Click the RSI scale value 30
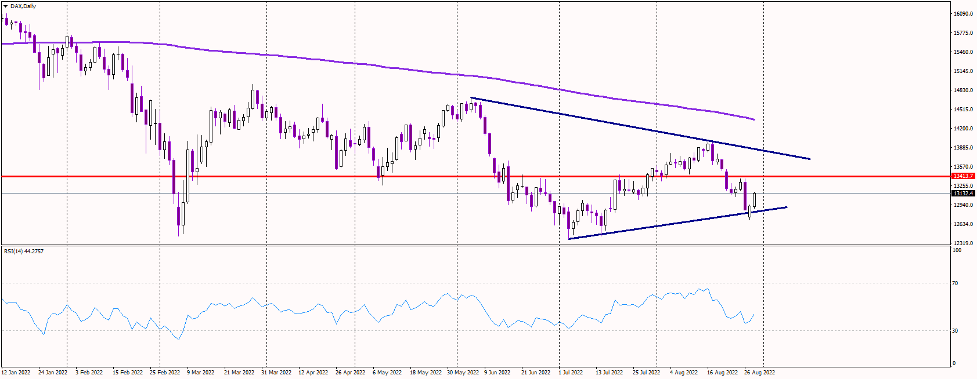This screenshot has width=977, height=379. point(956,331)
